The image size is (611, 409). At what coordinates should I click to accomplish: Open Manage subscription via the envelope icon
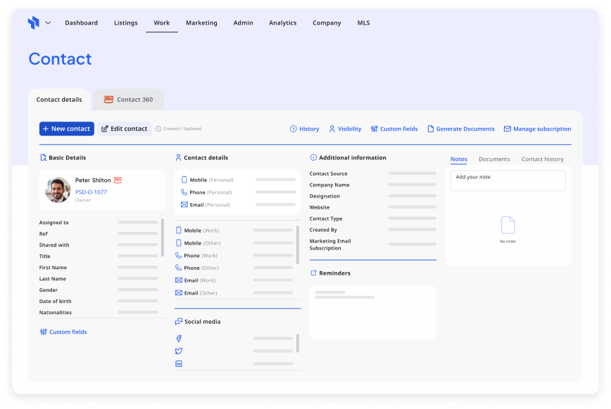[x=508, y=129]
